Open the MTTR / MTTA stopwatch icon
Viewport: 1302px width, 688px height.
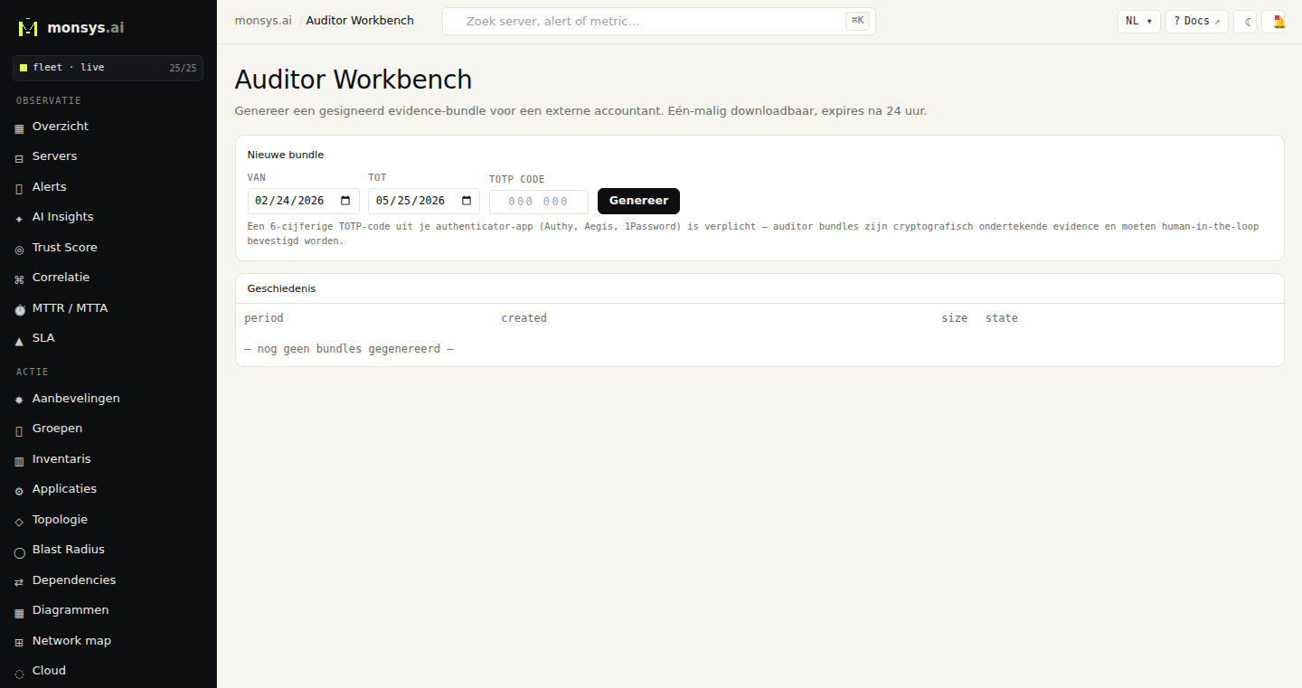19,309
